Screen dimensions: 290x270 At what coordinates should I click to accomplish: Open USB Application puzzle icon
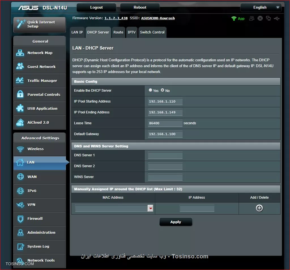tap(20, 108)
